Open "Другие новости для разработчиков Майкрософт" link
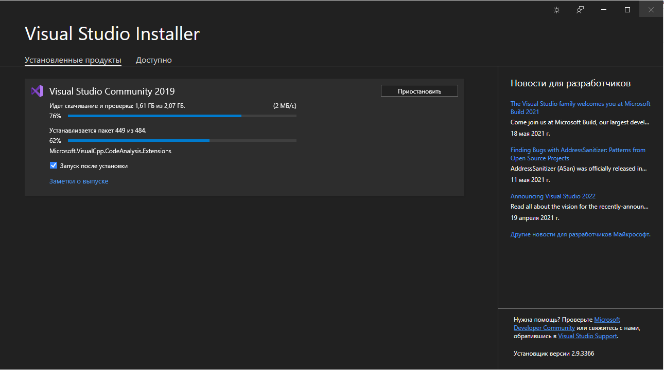Viewport: 664px width, 370px height. [581, 234]
